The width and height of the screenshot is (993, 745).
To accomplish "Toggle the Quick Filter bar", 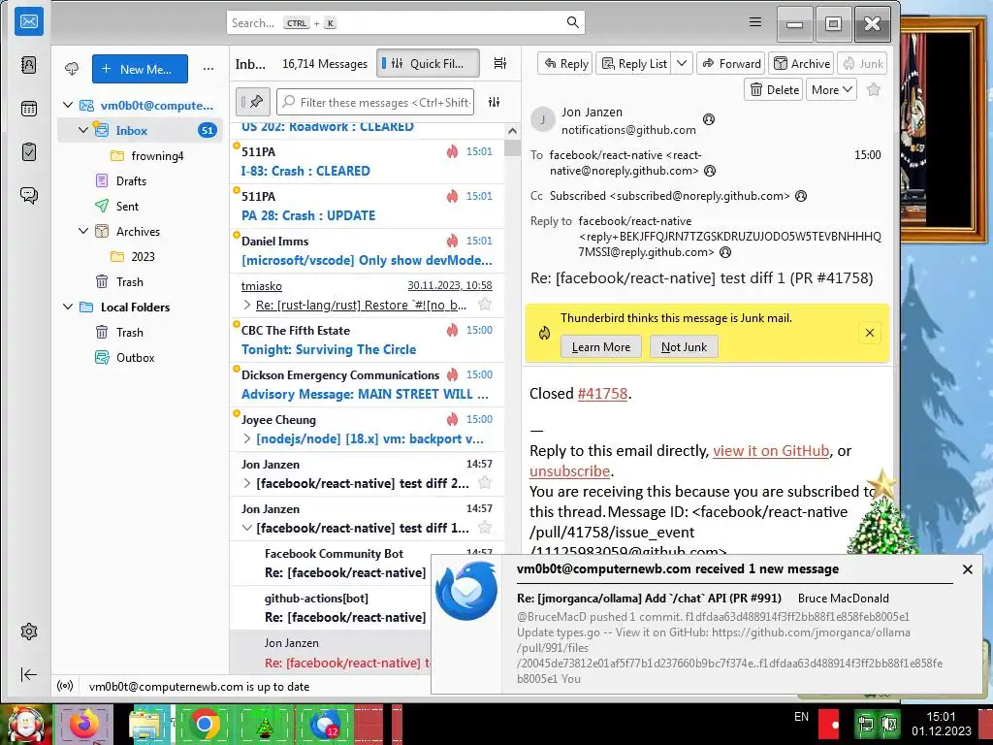I will pyautogui.click(x=428, y=63).
